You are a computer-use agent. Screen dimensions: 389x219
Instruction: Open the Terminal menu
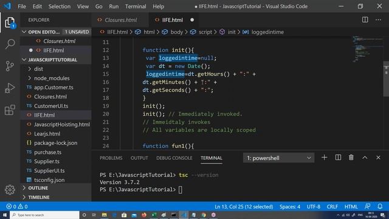(x=136, y=7)
